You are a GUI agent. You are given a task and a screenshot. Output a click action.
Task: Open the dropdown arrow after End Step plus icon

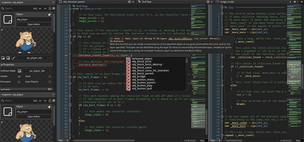pos(212,2)
